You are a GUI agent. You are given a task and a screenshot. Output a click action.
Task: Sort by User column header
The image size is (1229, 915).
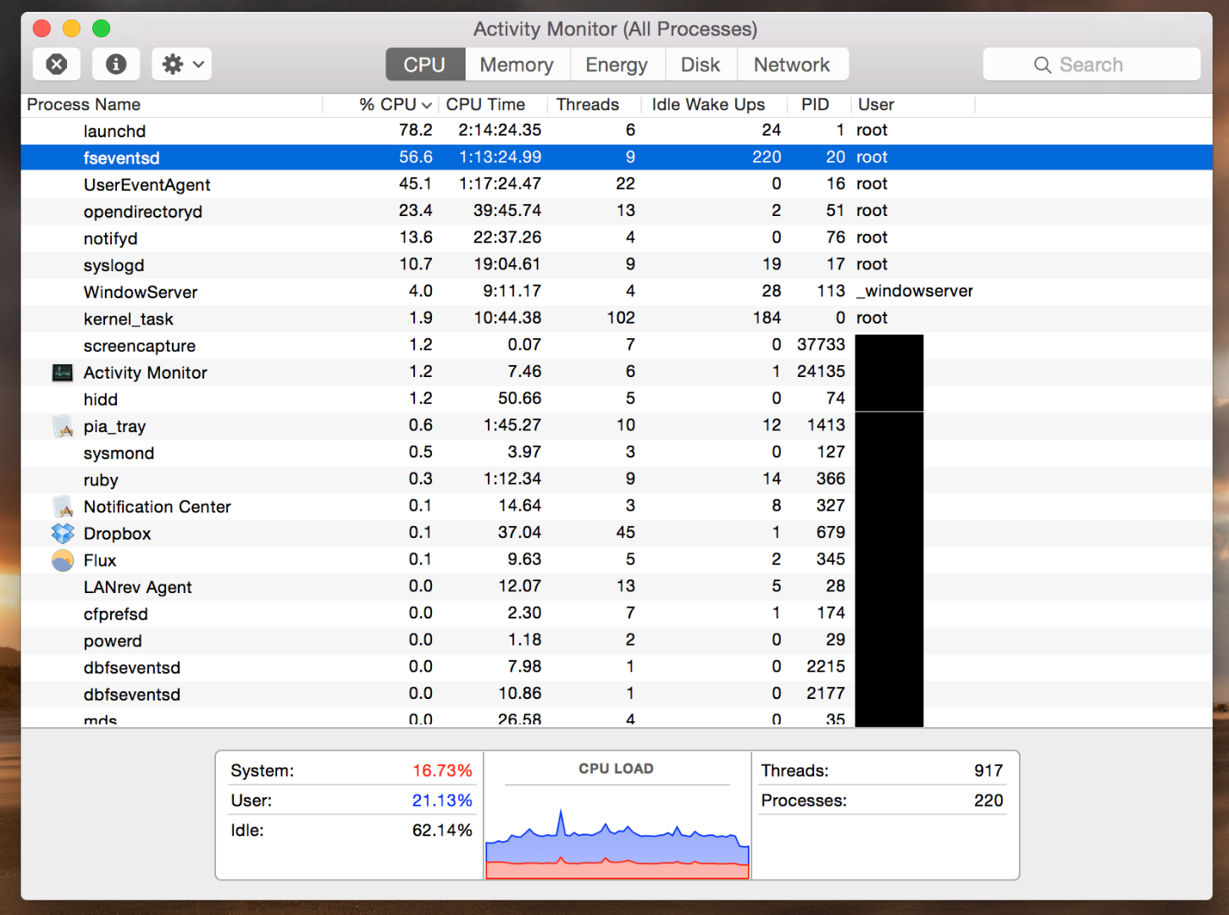click(913, 104)
